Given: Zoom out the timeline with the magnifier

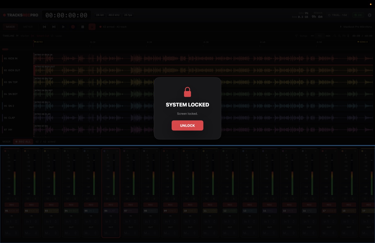Looking at the screenshot, I should coord(335,36).
